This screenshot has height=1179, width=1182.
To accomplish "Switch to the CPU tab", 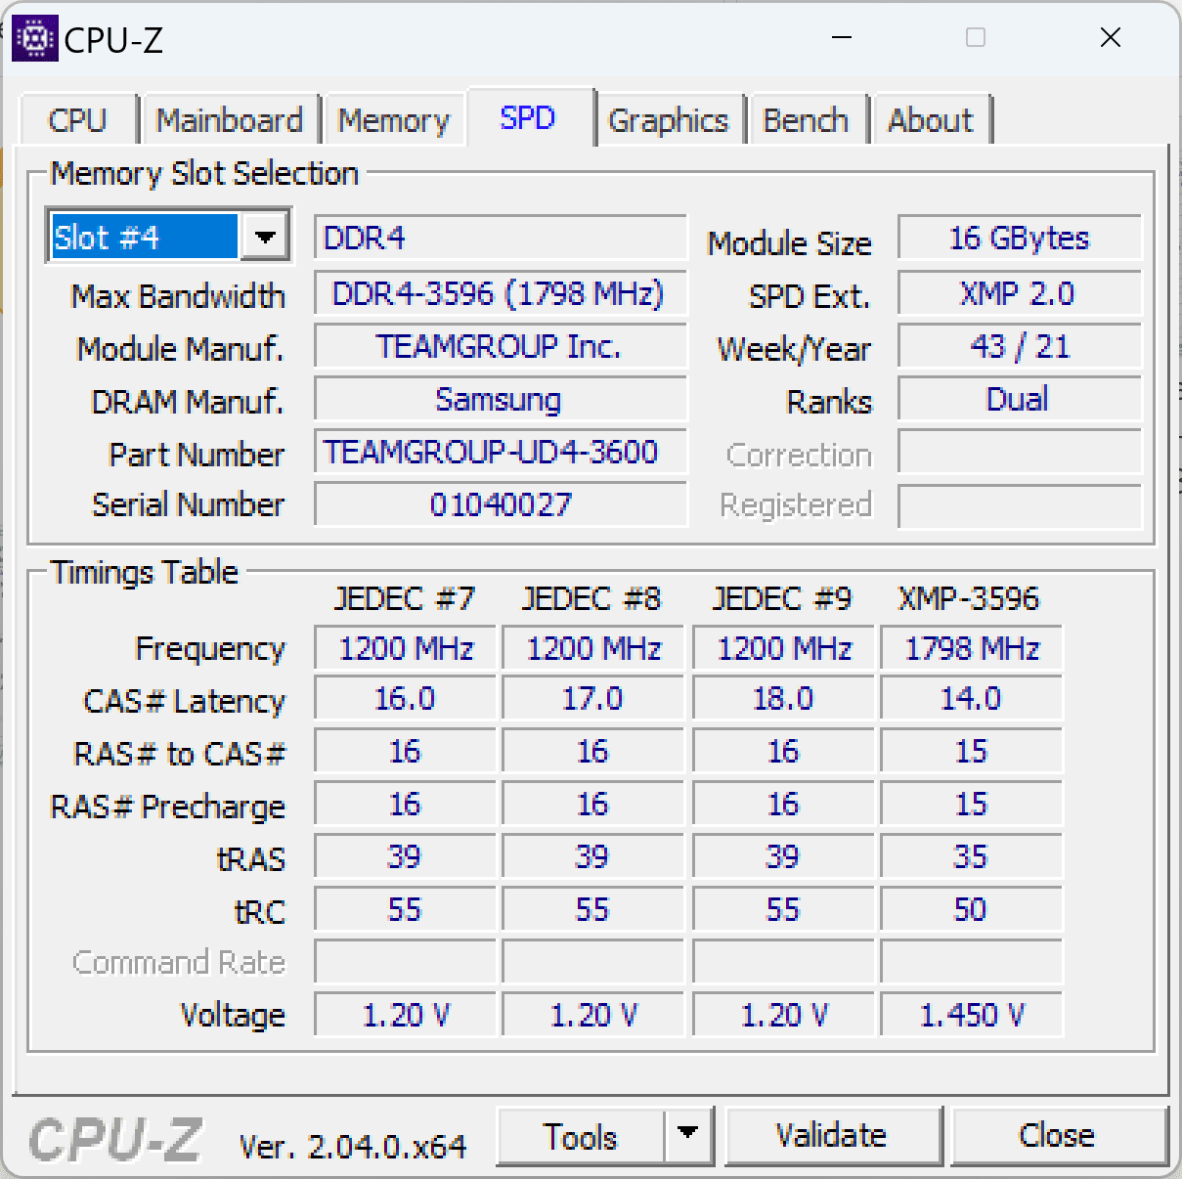I will 77,120.
